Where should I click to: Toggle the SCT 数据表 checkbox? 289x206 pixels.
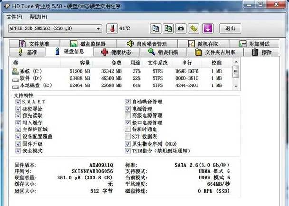coord(128,136)
